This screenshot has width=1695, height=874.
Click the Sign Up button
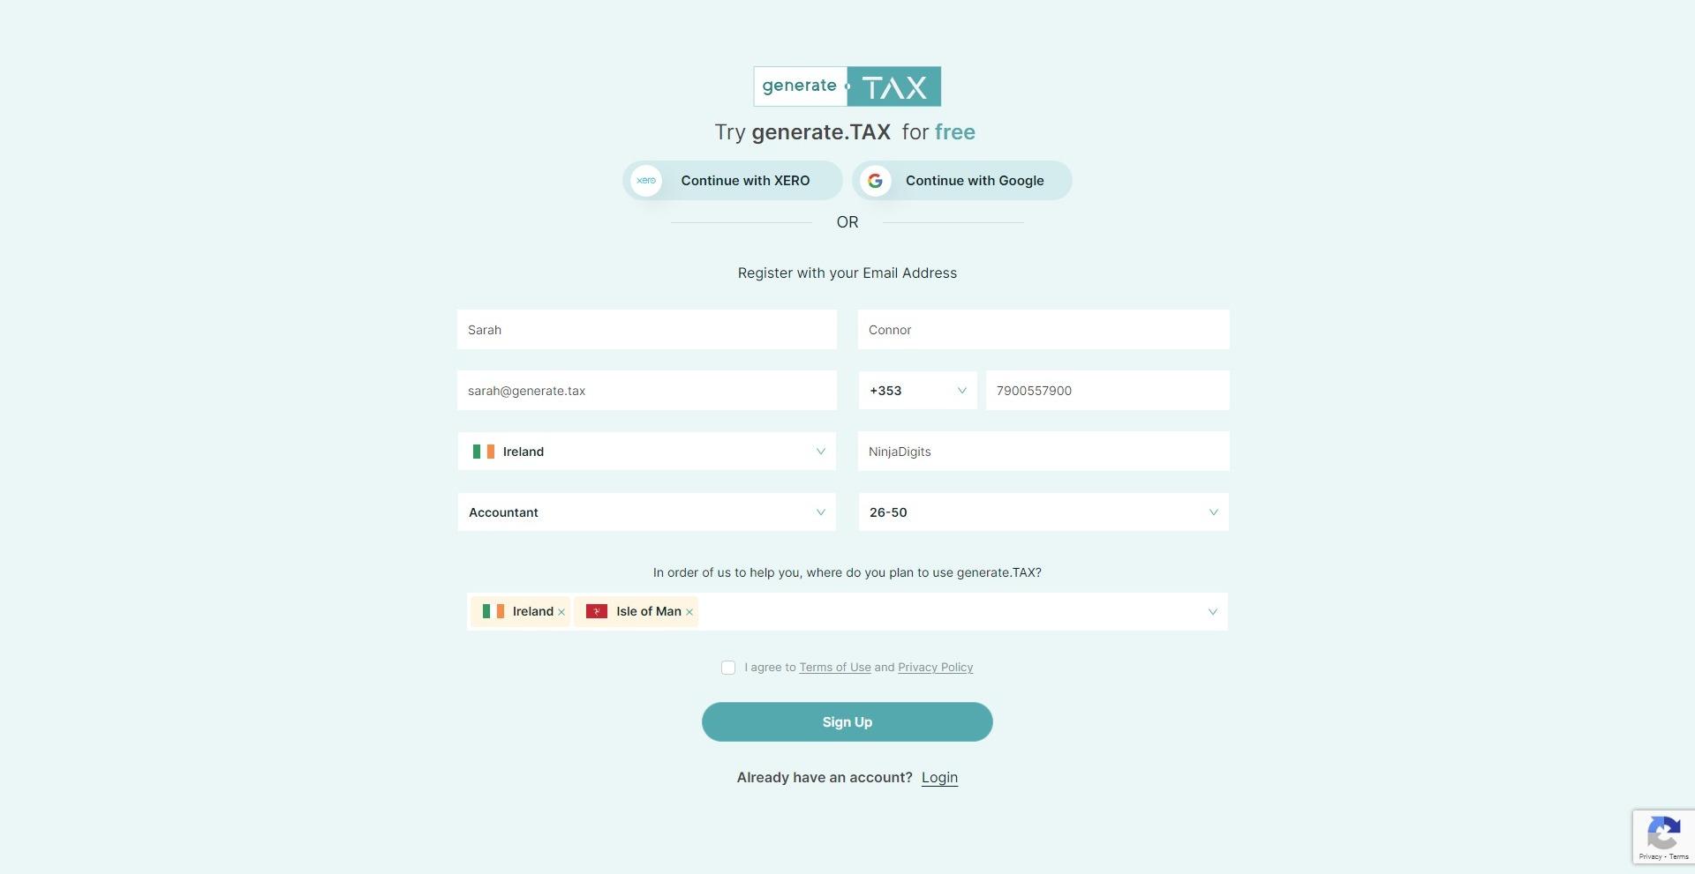point(847,722)
